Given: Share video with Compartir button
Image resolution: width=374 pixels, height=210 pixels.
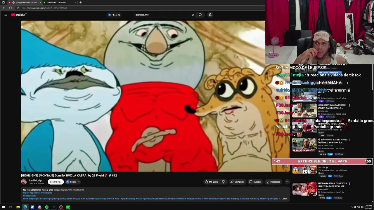Looking at the screenshot, I should (237, 182).
